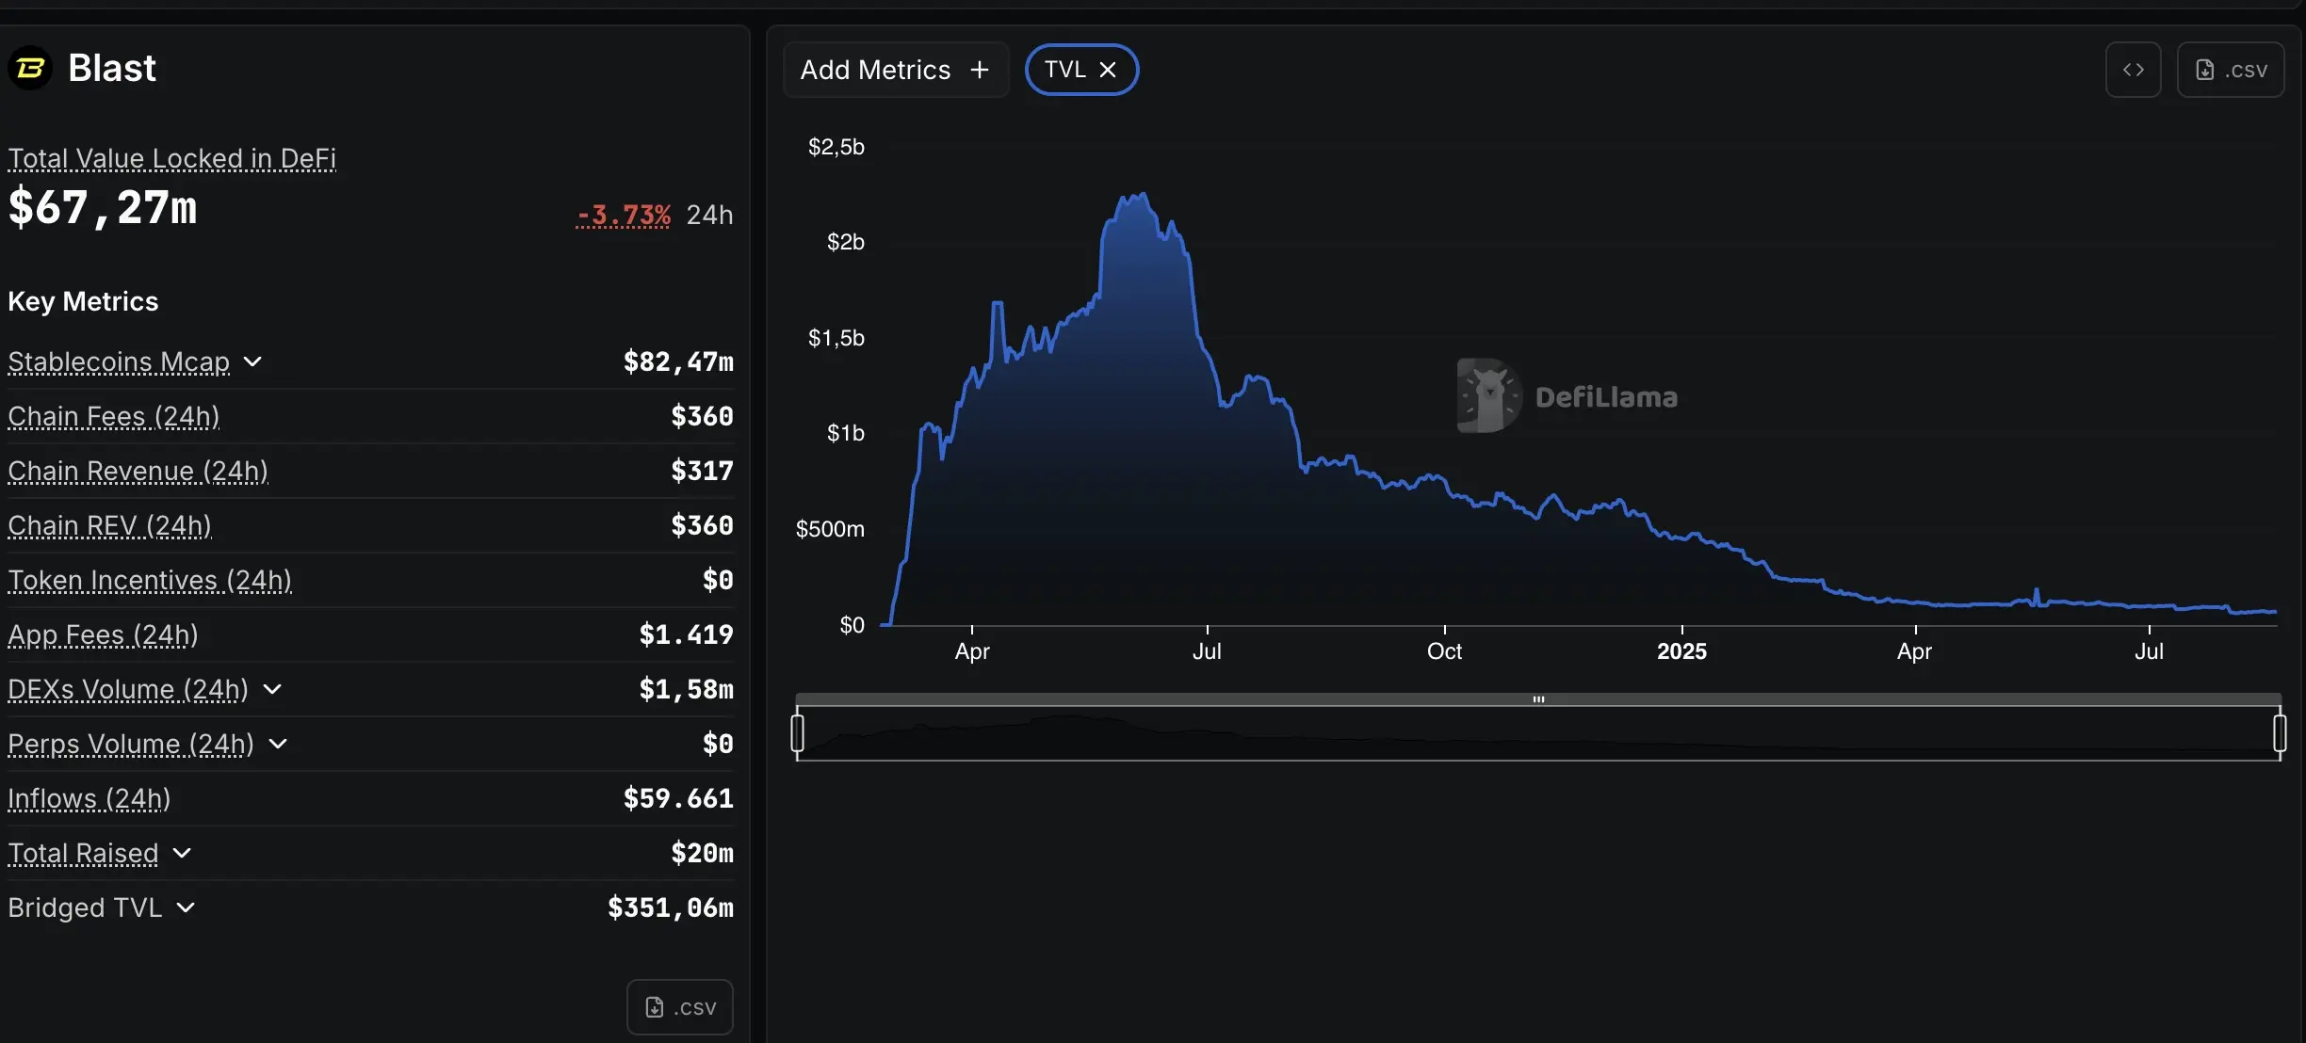Click the Blast chain logo icon
Viewport: 2306px width, 1043px height.
[30, 69]
